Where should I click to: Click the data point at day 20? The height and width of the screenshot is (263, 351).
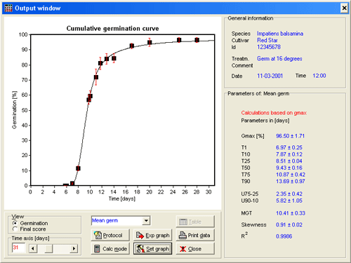[x=150, y=42]
